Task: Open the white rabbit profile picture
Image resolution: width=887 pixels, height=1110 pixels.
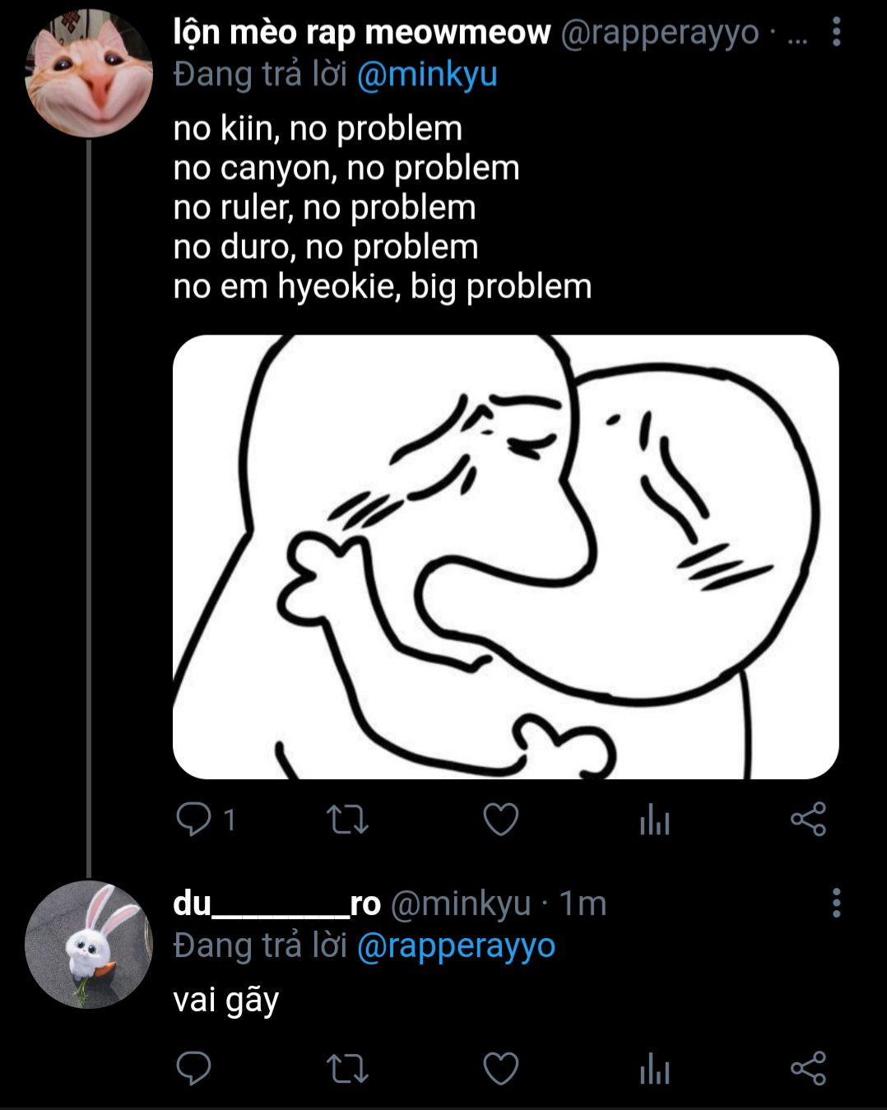Action: click(x=89, y=944)
